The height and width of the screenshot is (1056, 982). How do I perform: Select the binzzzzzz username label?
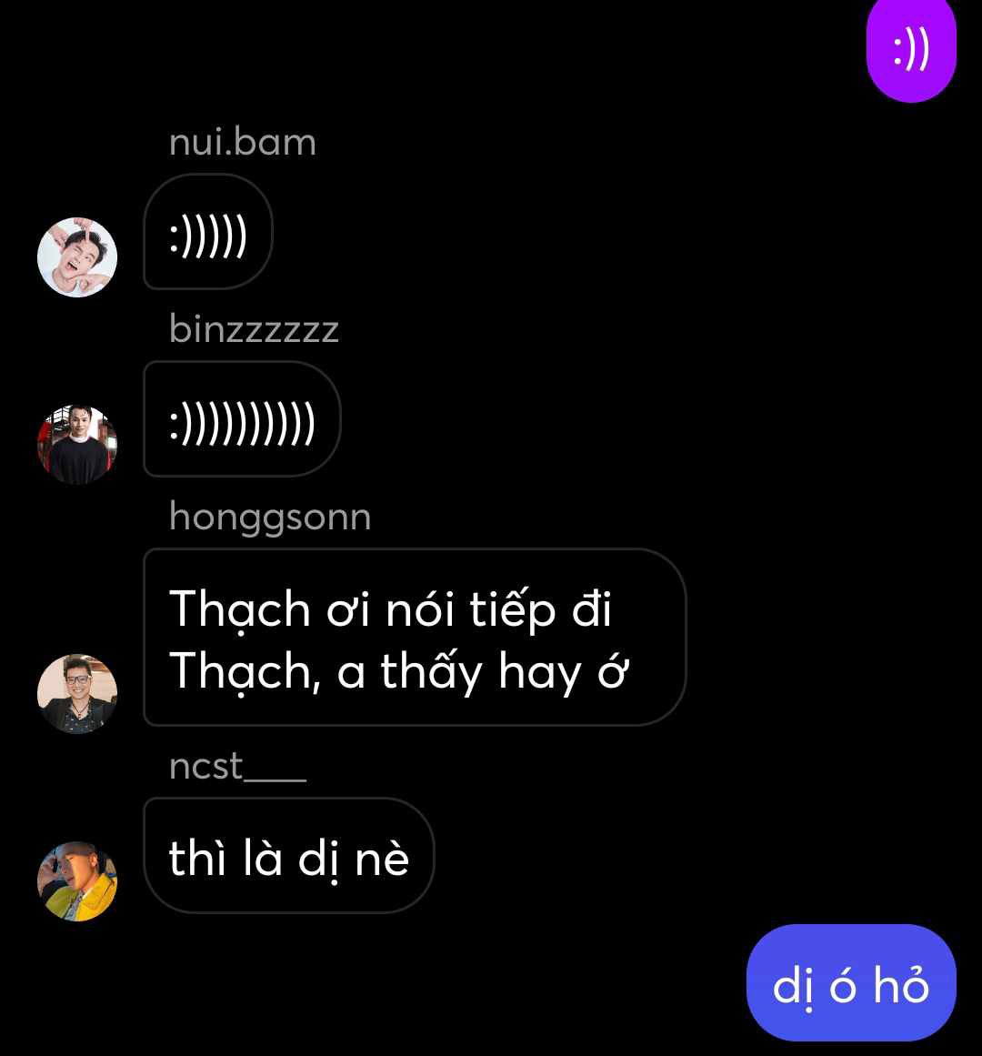click(254, 330)
